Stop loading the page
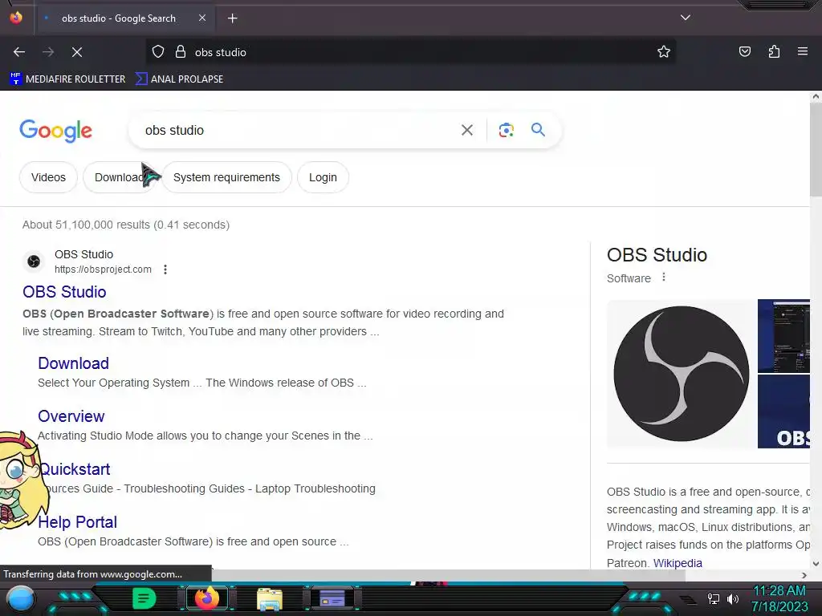The height and width of the screenshot is (616, 822). [x=77, y=52]
